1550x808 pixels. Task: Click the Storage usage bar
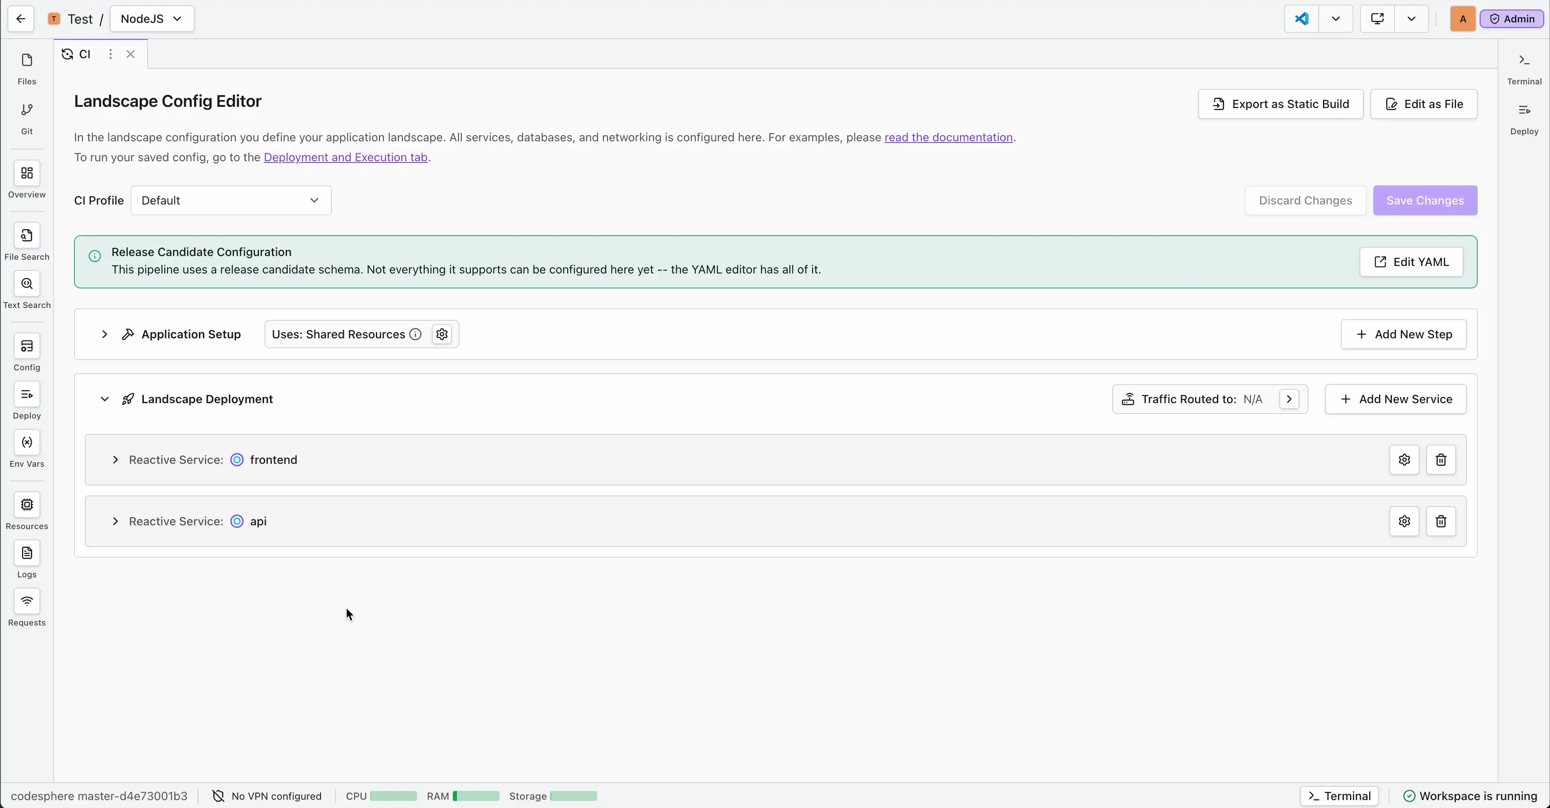(573, 796)
